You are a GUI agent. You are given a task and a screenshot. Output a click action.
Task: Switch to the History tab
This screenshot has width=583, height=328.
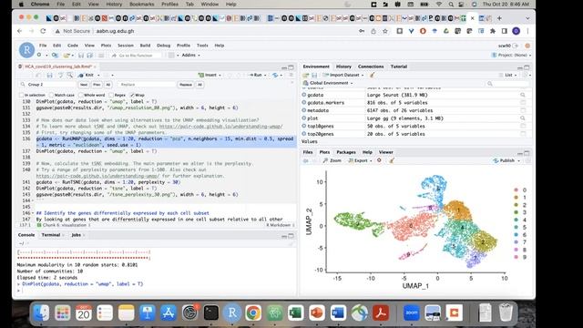tap(343, 67)
